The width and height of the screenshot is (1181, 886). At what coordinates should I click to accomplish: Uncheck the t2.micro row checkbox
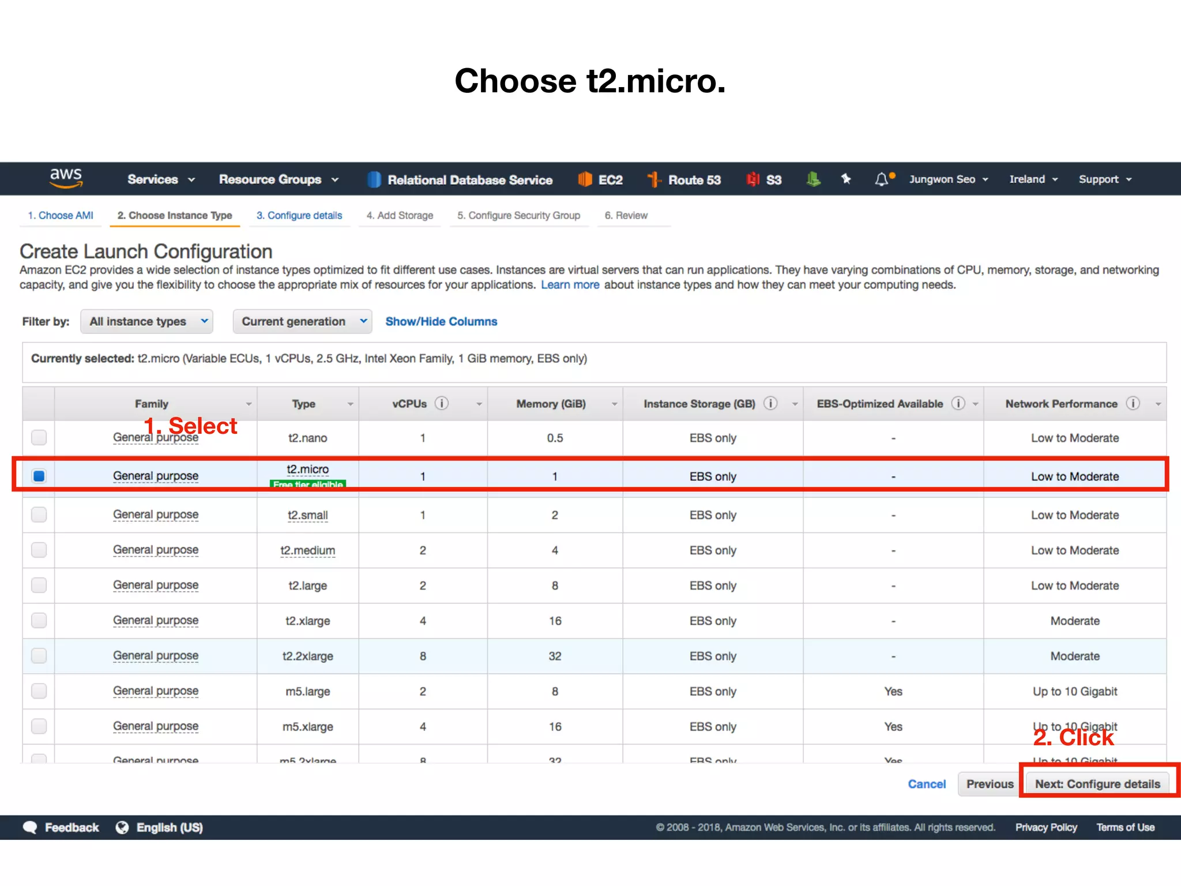pyautogui.click(x=39, y=476)
